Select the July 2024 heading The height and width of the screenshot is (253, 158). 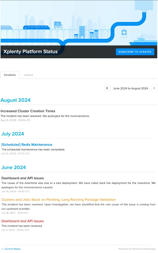pyautogui.click(x=13, y=134)
